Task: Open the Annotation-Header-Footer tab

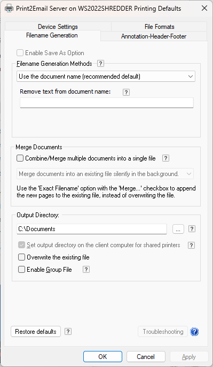Action: [154, 36]
